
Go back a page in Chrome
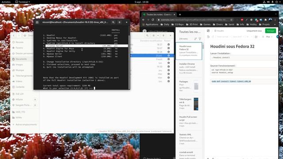(x=143, y=19)
